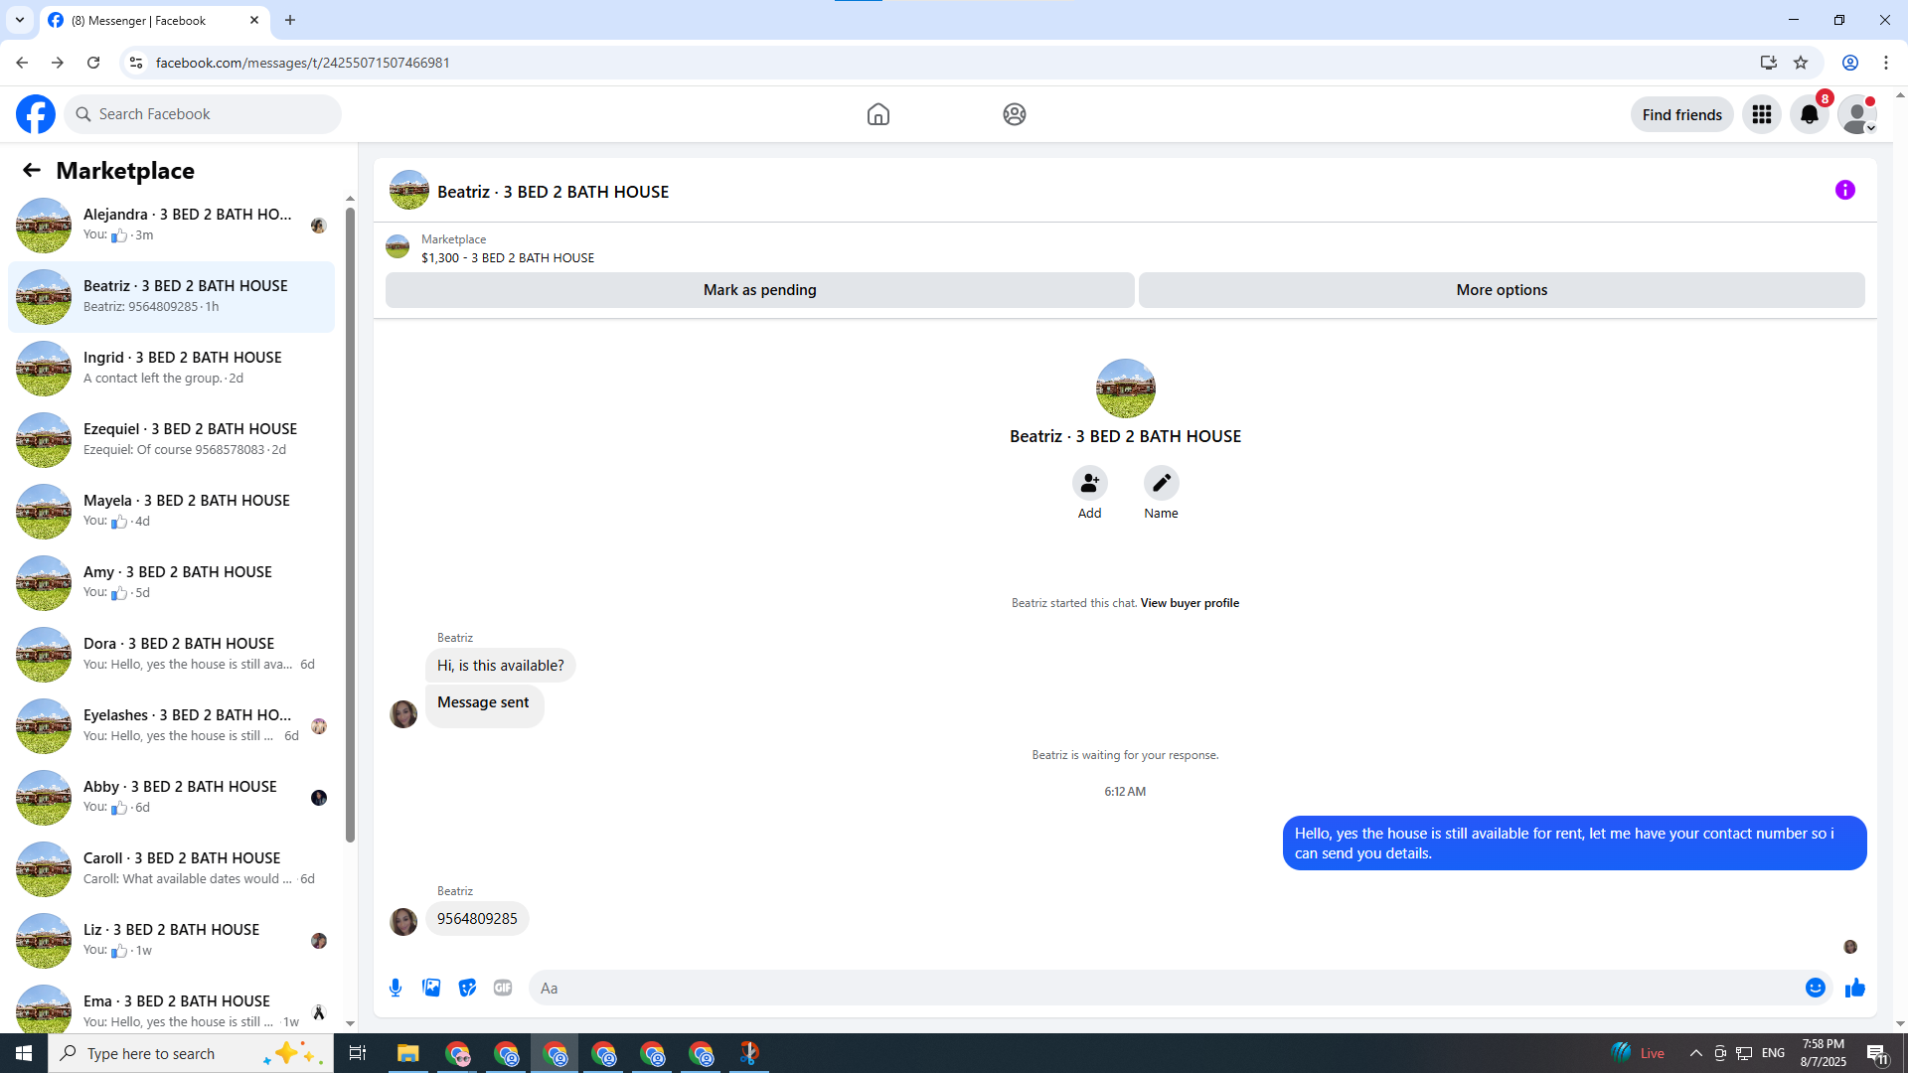1908x1073 pixels.
Task: Open the Alejandra conversation
Action: pos(172,225)
